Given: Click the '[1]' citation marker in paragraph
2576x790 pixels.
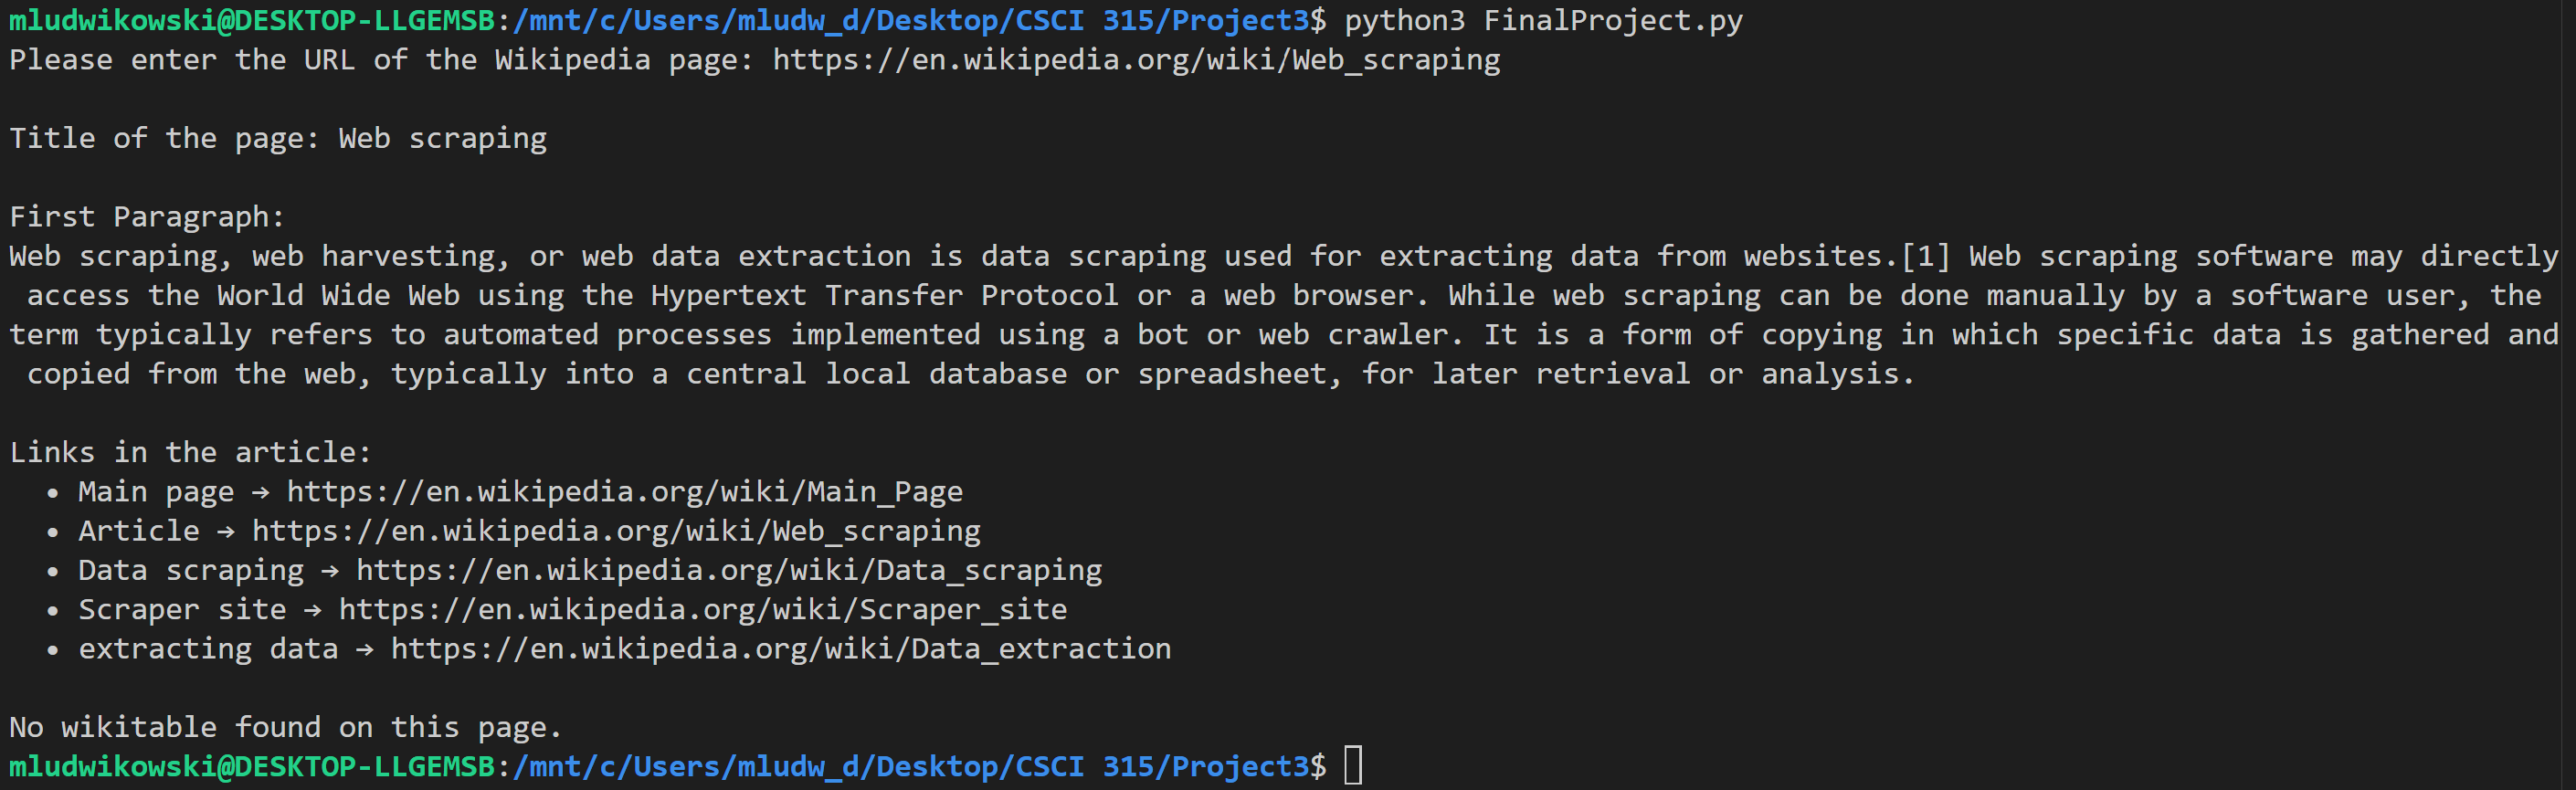Looking at the screenshot, I should 1926,256.
